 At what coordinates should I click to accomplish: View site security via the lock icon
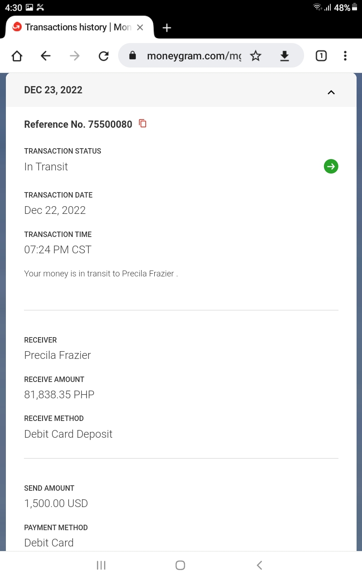[133, 56]
